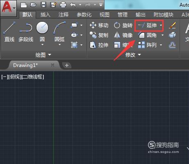Open the redo history dropdown arrow

click(95, 5)
